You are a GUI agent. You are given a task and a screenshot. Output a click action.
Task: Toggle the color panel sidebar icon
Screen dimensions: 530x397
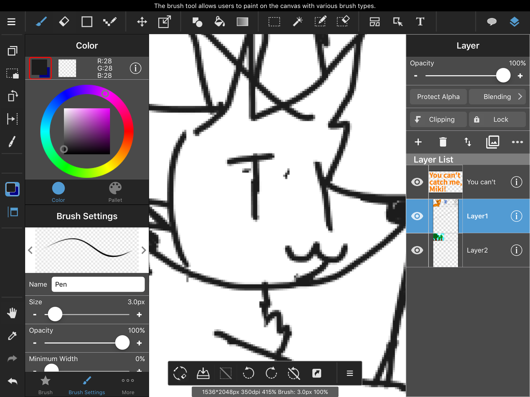(12, 189)
